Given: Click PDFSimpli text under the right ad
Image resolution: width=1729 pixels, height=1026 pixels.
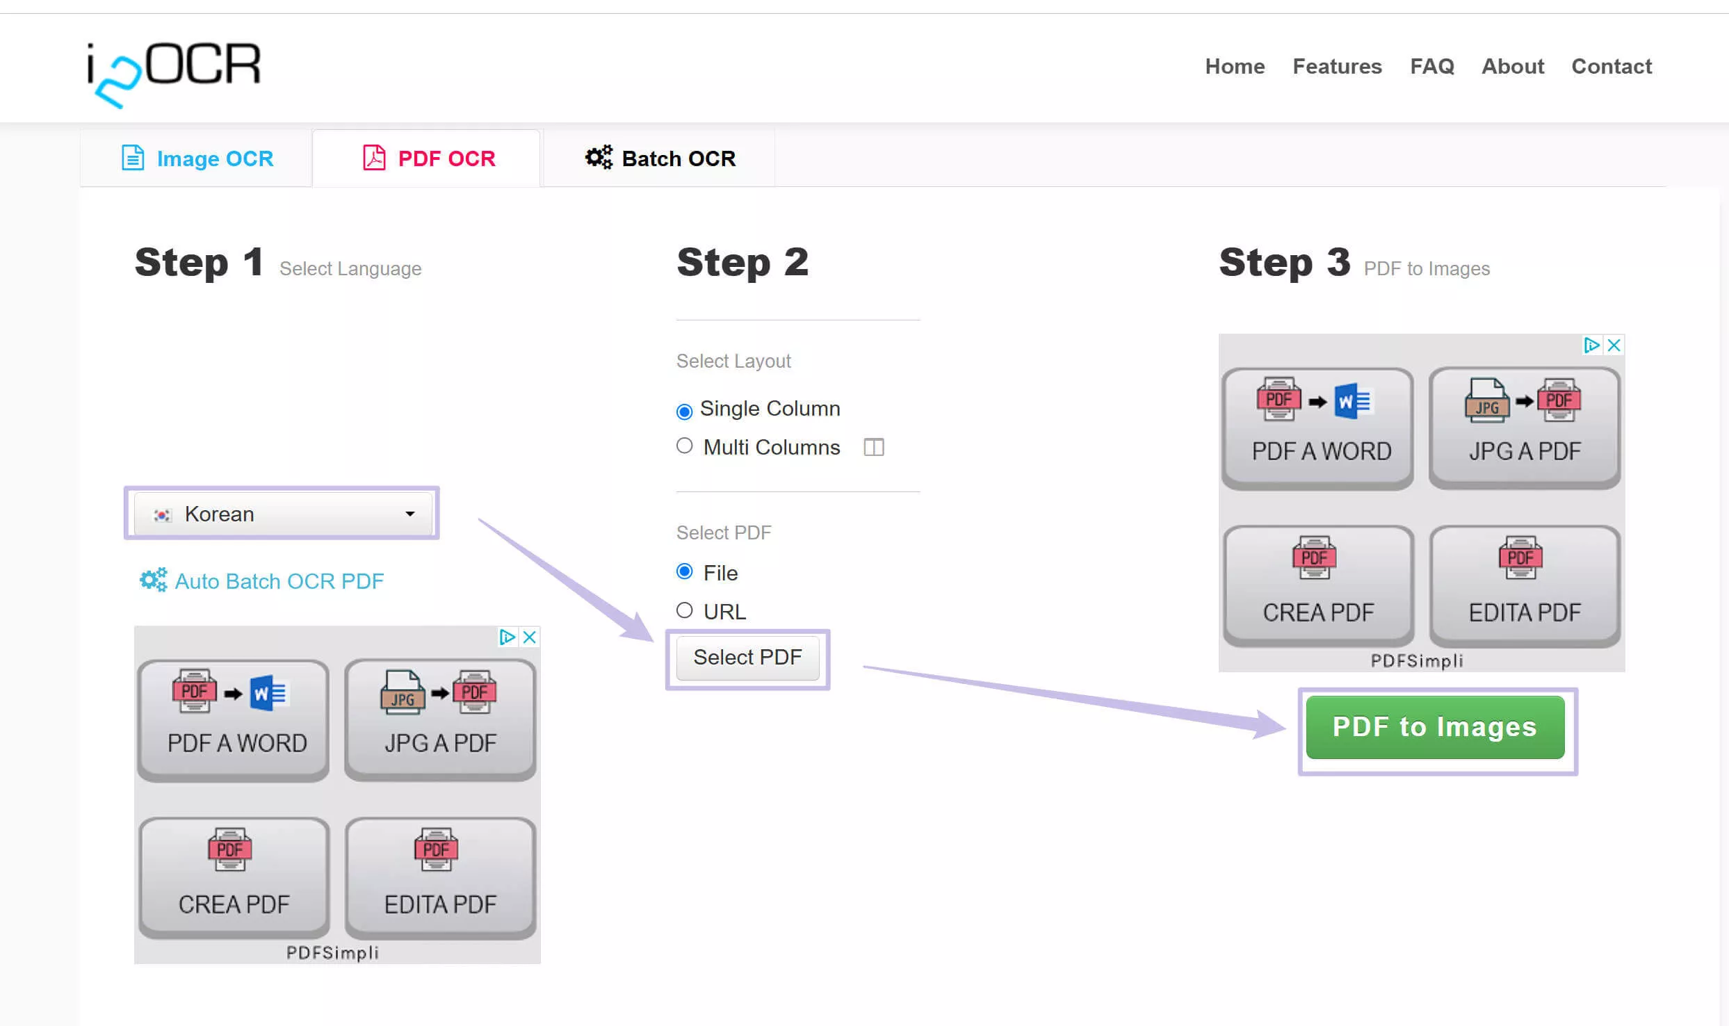Looking at the screenshot, I should tap(1417, 660).
